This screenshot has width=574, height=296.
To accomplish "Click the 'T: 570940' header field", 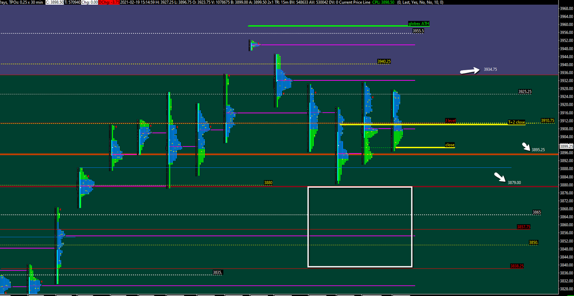I will (73, 2).
